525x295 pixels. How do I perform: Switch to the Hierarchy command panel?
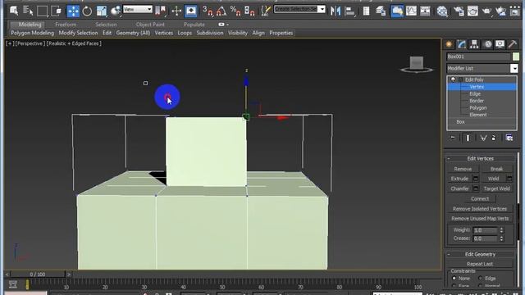(x=474, y=44)
